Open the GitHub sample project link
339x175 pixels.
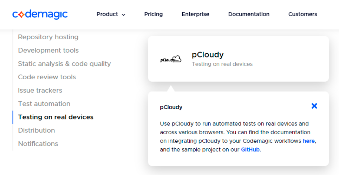250,150
